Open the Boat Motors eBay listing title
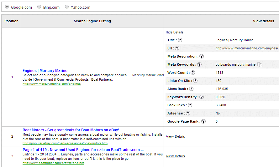Screen dimensions: 279x167 tap(71, 130)
